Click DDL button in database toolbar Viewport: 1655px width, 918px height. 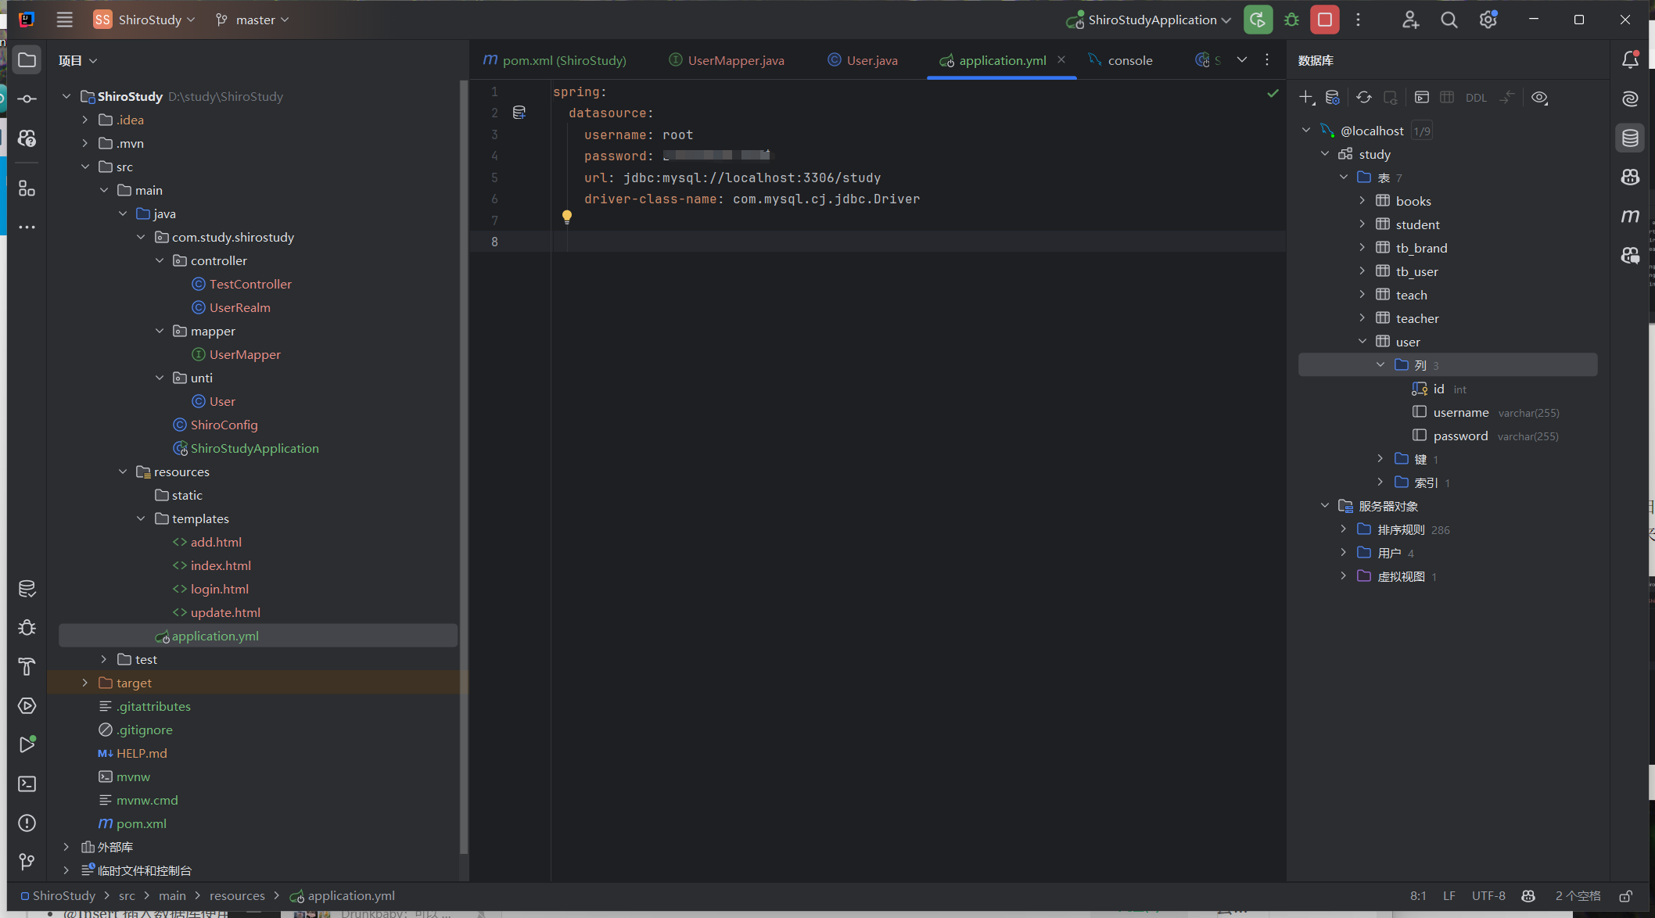pos(1476,98)
